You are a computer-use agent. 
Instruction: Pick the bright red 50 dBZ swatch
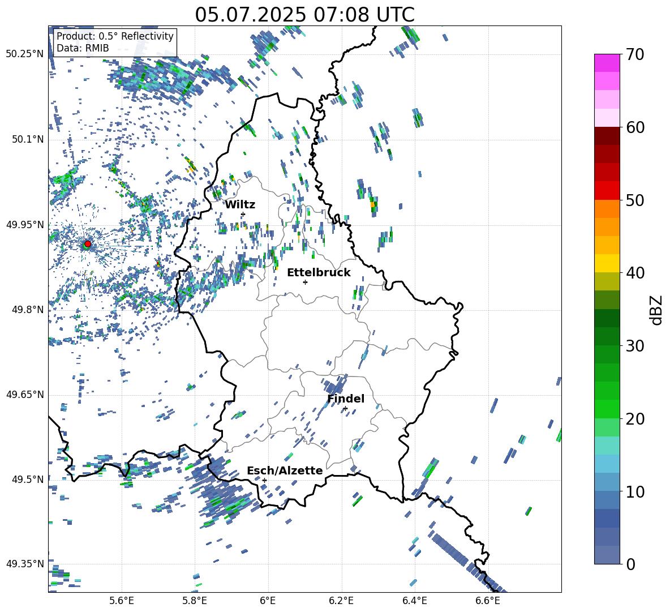click(x=607, y=191)
